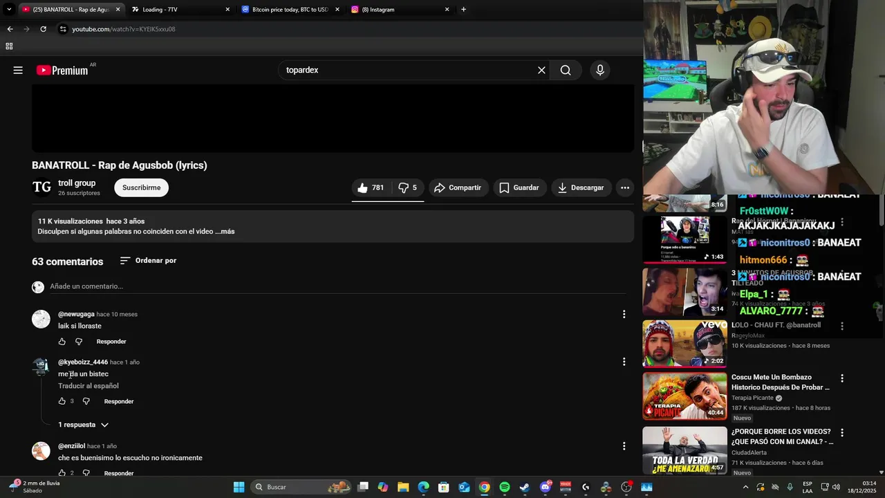Clear the toparde search text
This screenshot has height=498, width=885.
click(x=541, y=70)
